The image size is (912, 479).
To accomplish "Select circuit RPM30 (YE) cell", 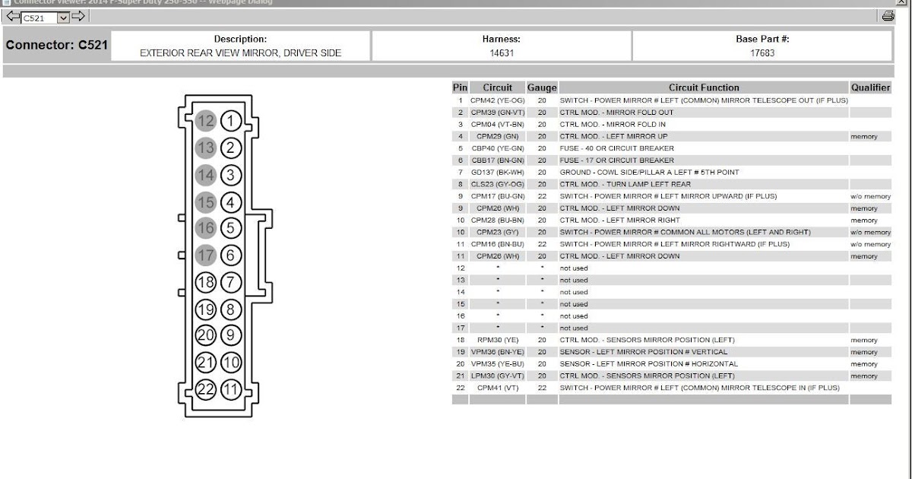I will click(x=498, y=340).
